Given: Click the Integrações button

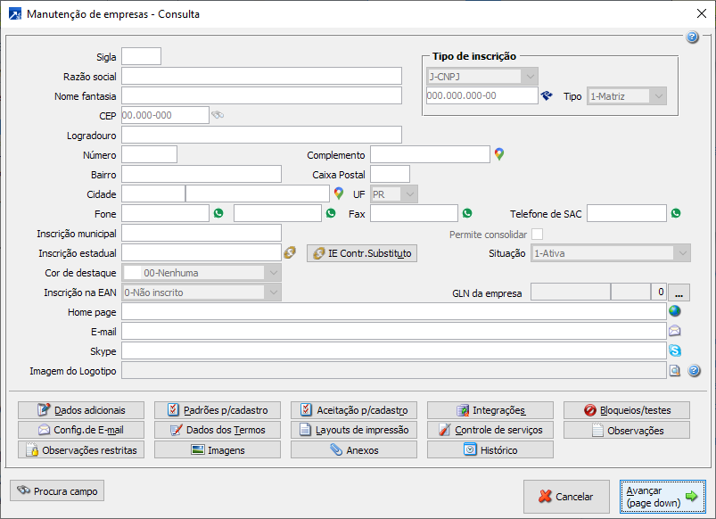Looking at the screenshot, I should [490, 410].
